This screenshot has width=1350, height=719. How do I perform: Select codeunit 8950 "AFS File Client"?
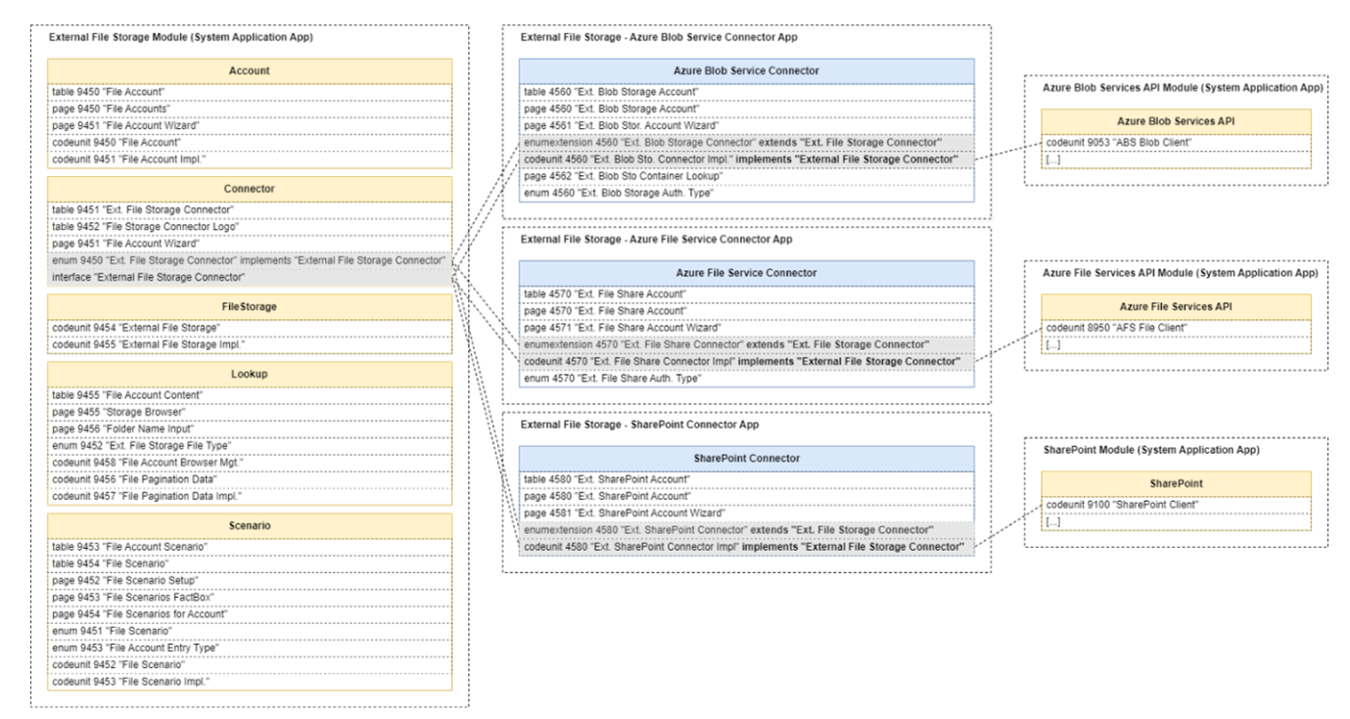coord(1176,328)
